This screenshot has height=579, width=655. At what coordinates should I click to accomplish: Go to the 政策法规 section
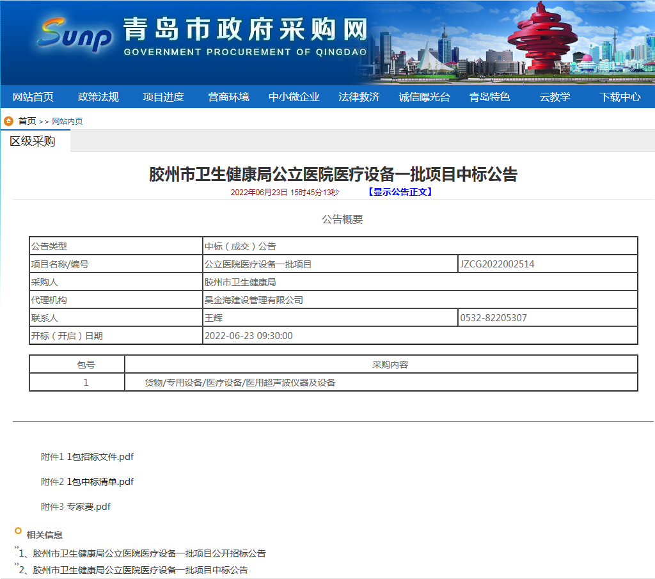pyautogui.click(x=99, y=97)
